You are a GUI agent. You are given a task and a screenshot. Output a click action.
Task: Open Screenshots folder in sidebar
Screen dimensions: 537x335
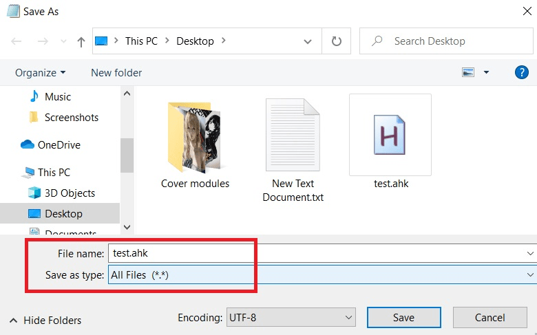tap(71, 118)
